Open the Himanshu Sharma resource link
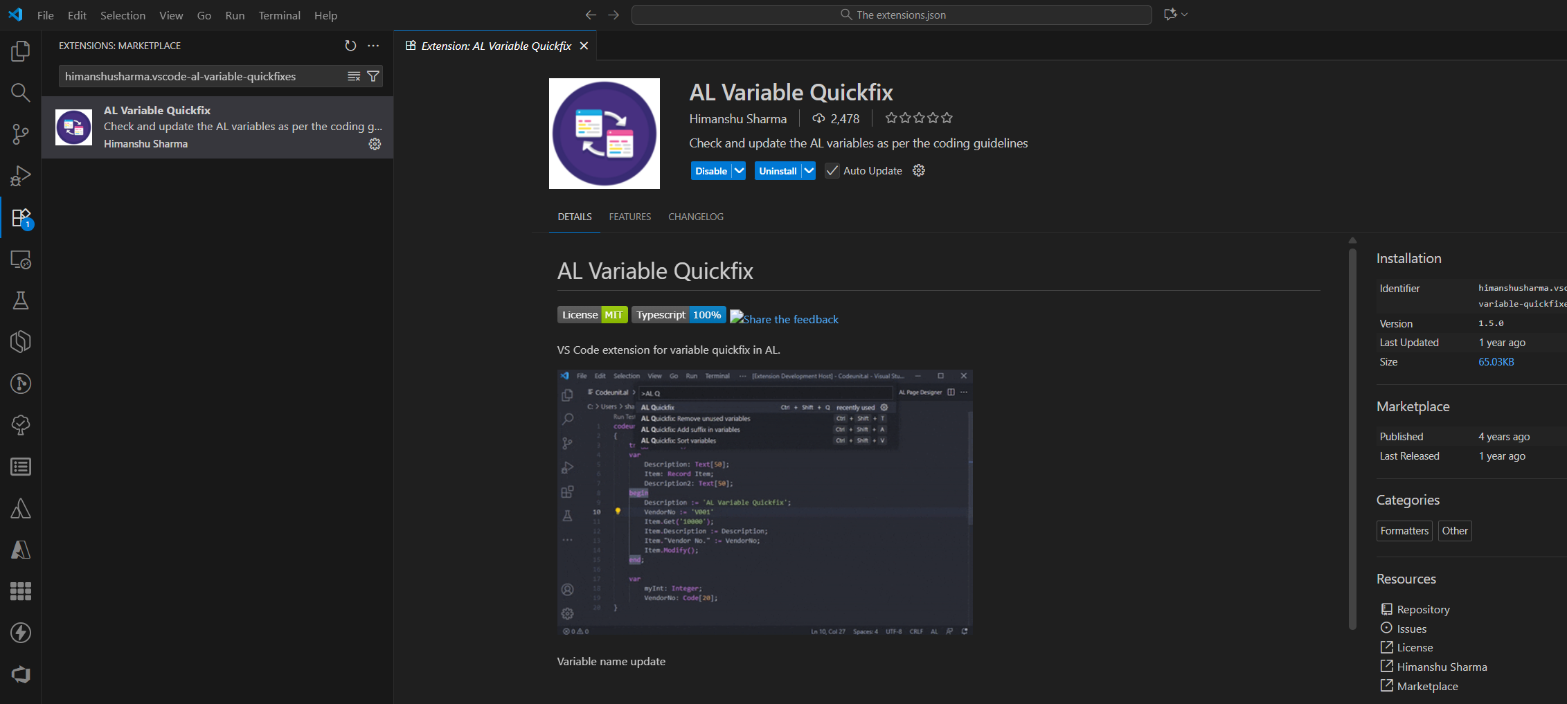The width and height of the screenshot is (1567, 704). 1442,667
